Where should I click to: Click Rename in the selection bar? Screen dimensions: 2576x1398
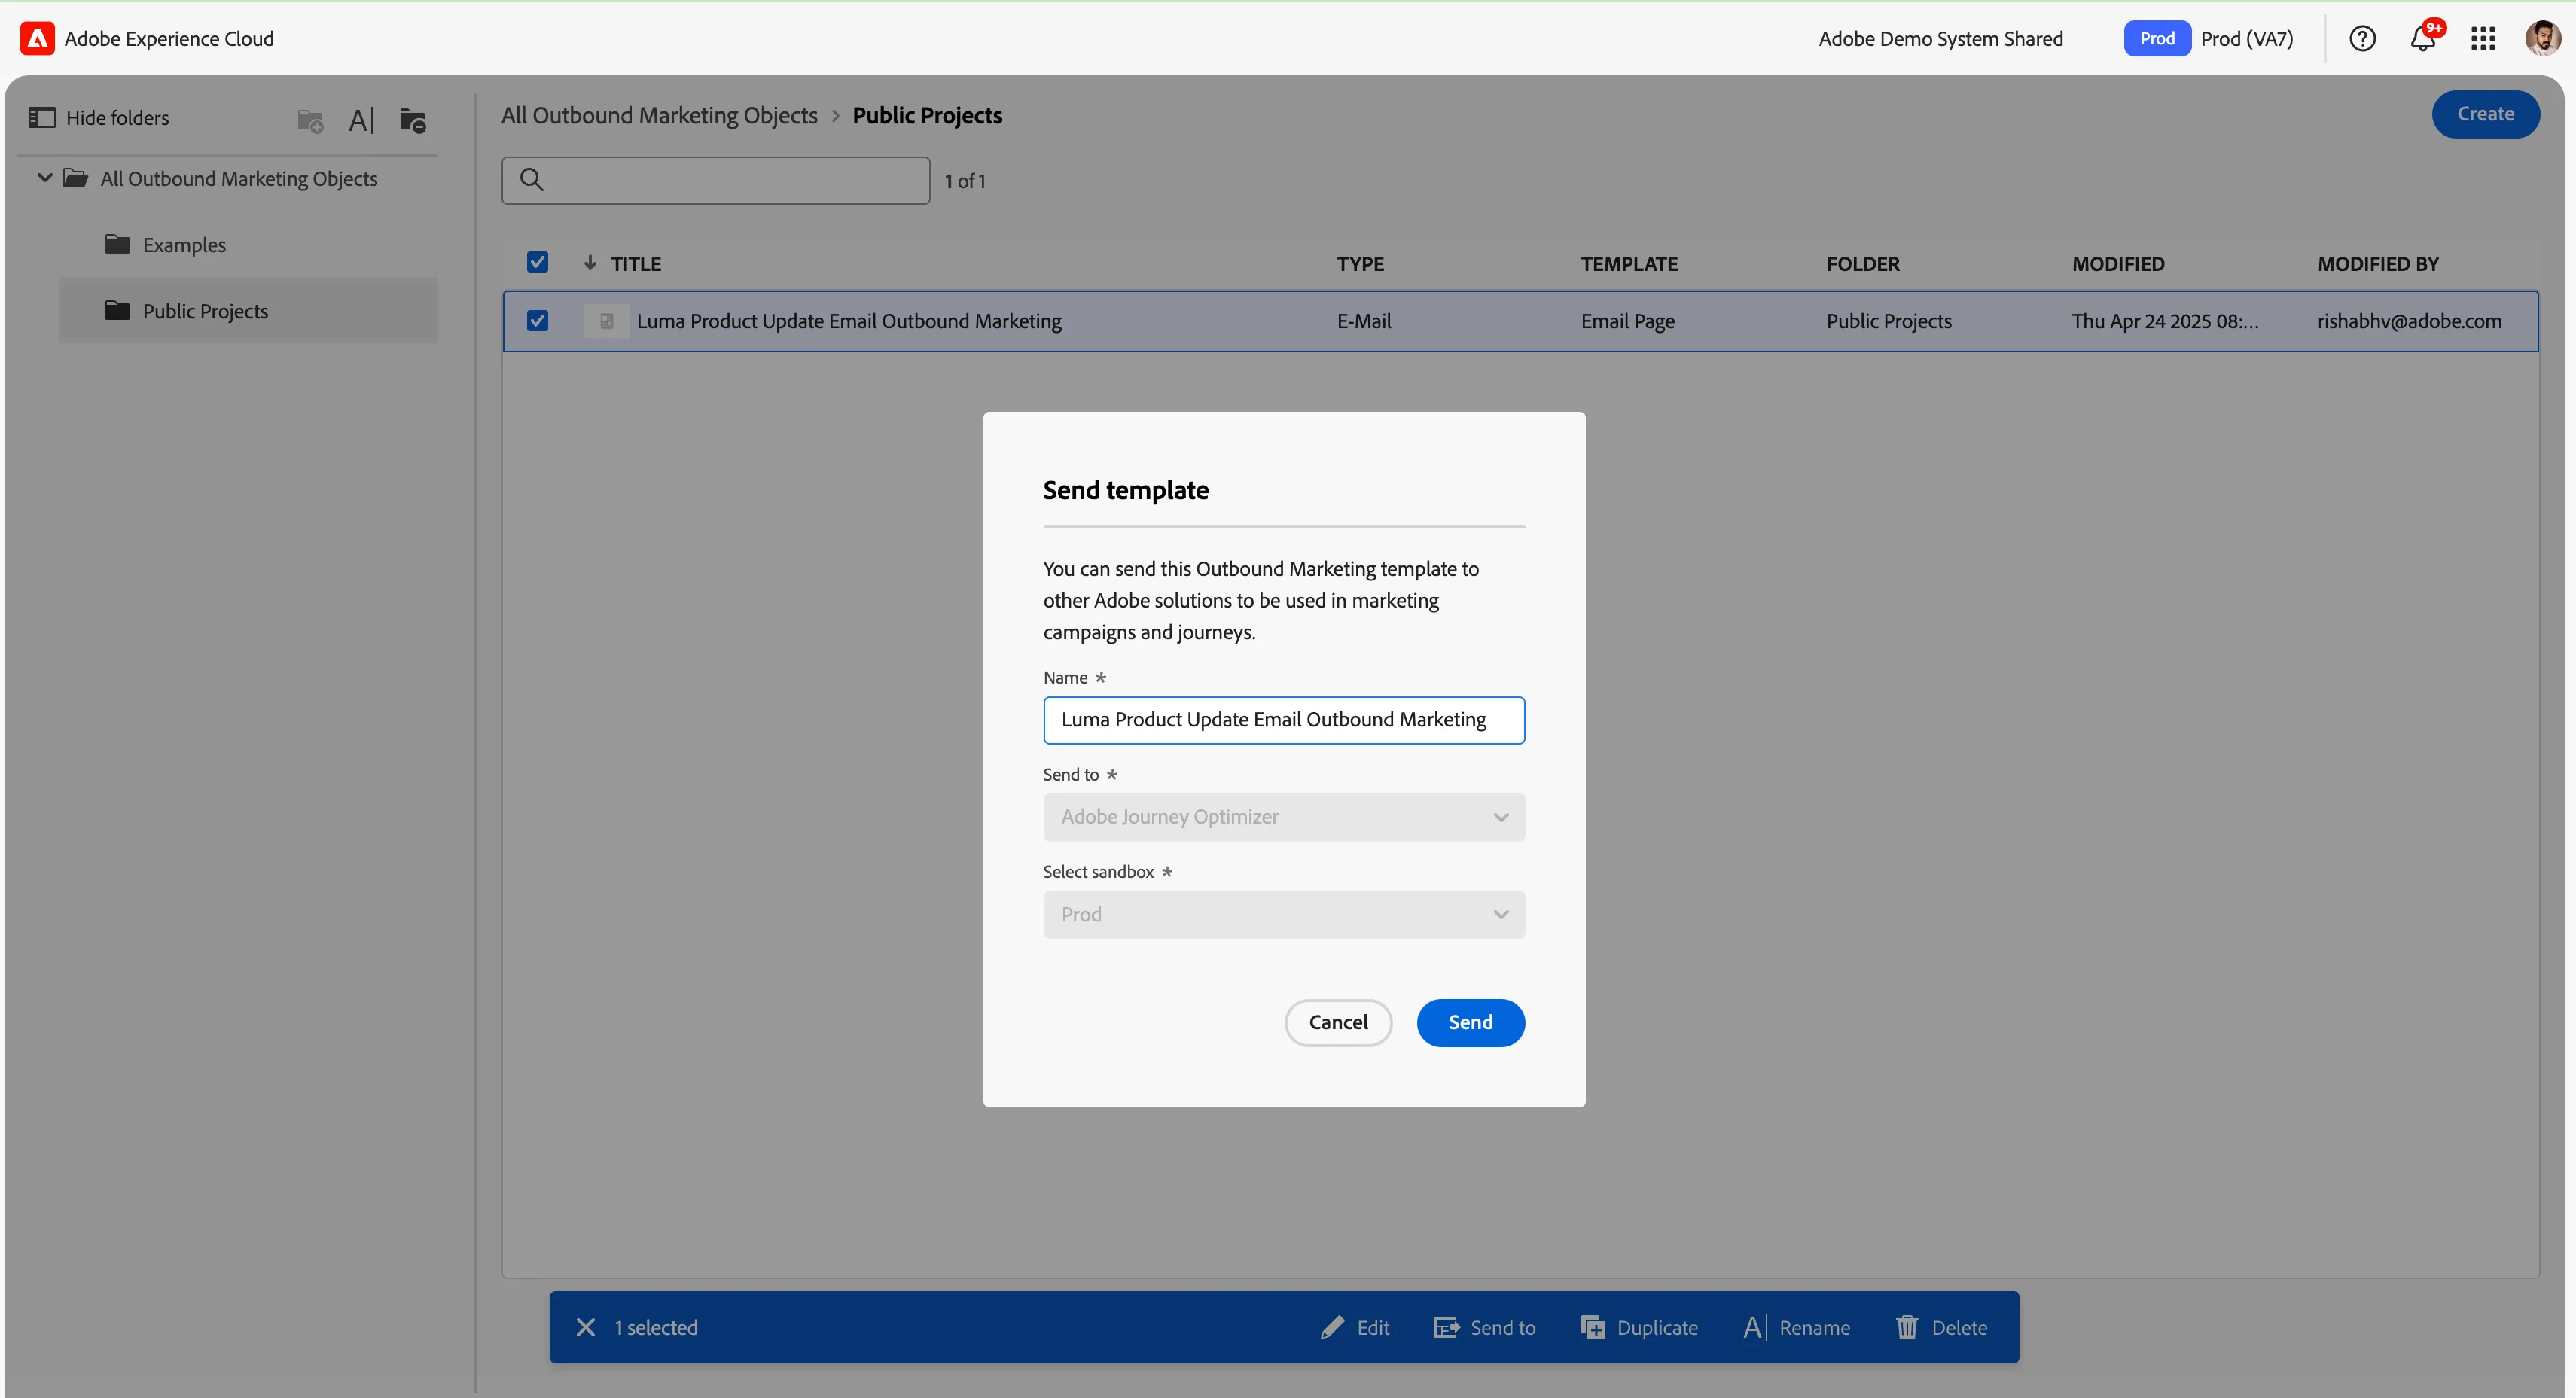(x=1797, y=1327)
